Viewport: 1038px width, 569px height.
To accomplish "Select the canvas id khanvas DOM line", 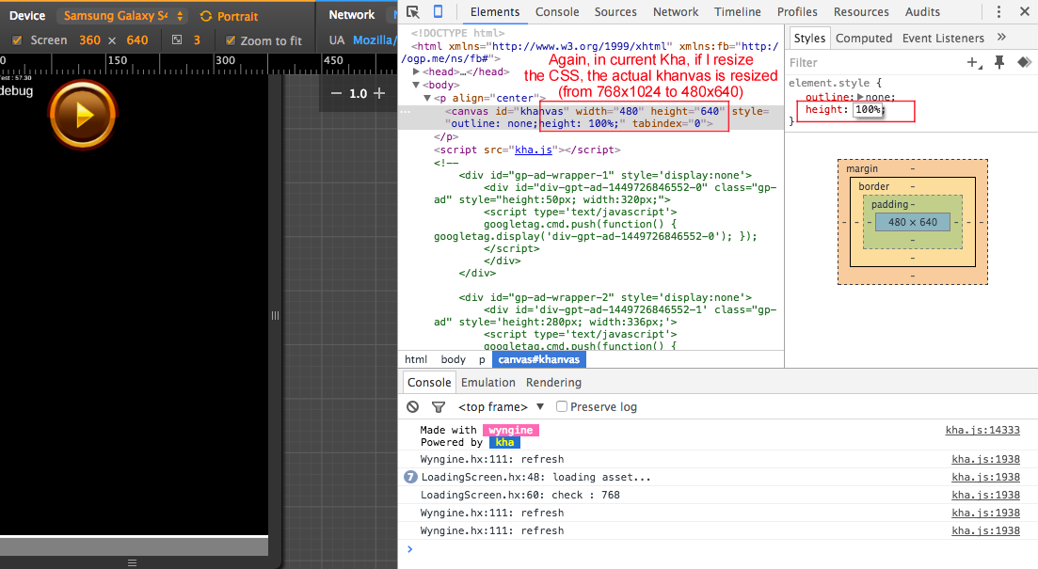I will tap(591, 118).
